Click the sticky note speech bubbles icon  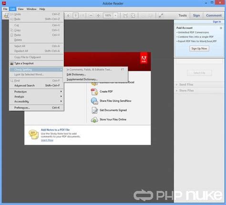coord(33,134)
